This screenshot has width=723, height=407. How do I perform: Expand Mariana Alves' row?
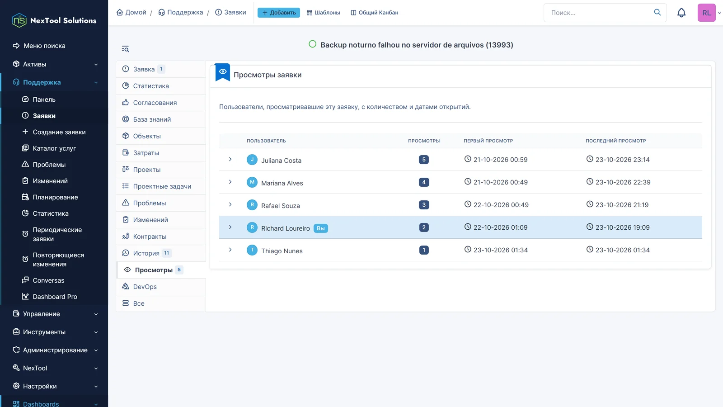[230, 182]
